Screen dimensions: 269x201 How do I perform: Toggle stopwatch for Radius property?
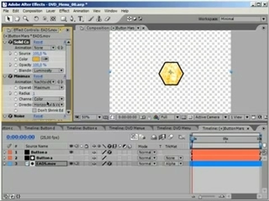[16, 93]
